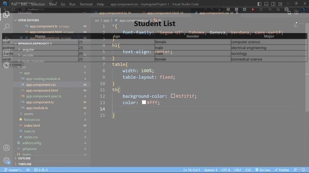
Task: Click the VS Code logo in title bar
Action: 5,4
